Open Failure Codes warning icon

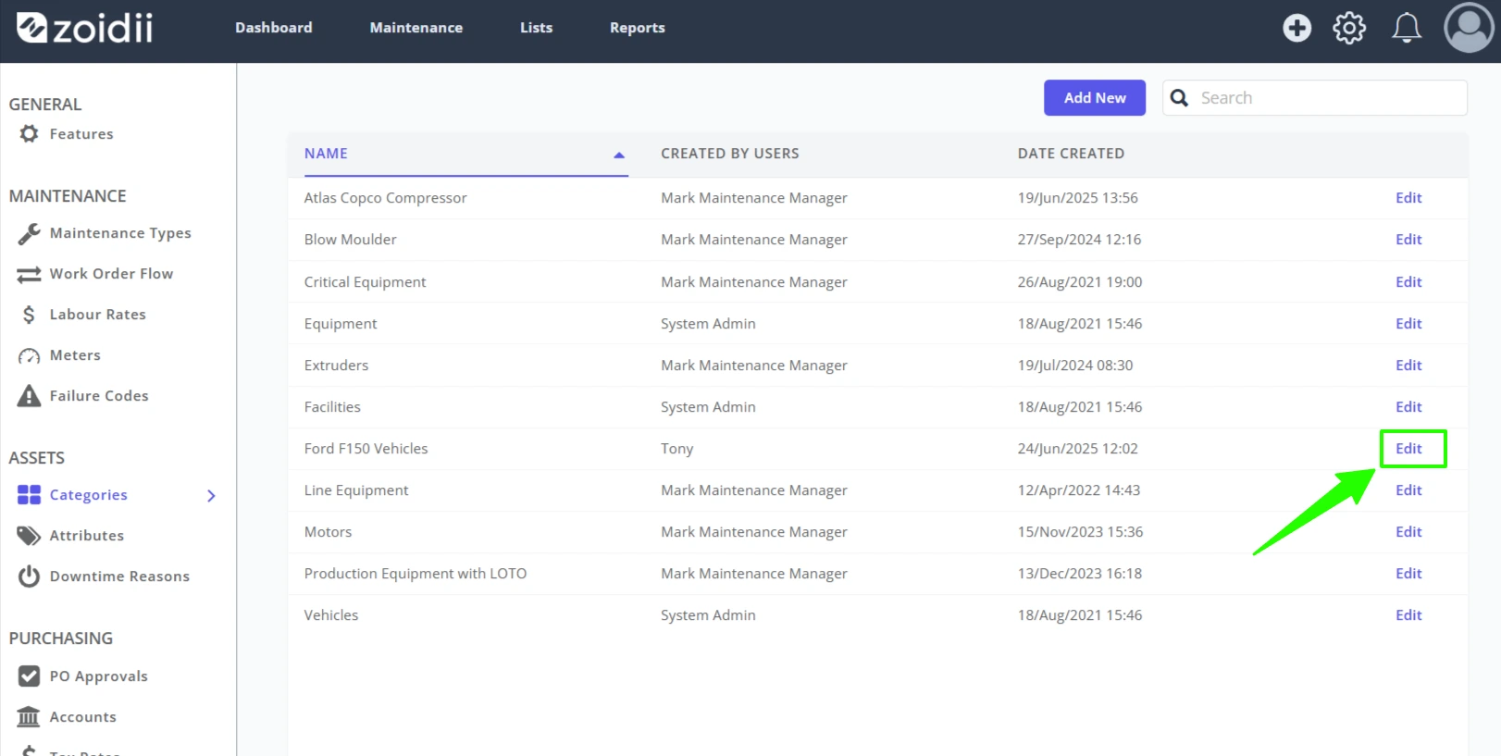click(x=29, y=396)
